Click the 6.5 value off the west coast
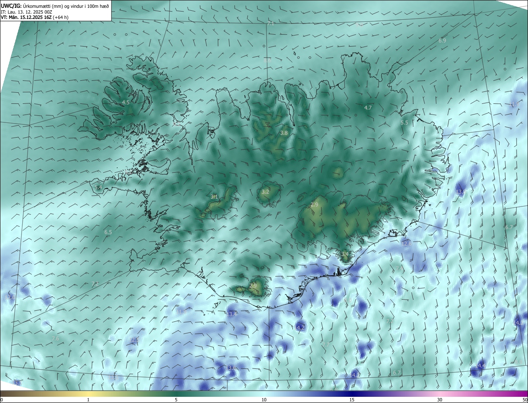528x403 pixels. click(108, 232)
